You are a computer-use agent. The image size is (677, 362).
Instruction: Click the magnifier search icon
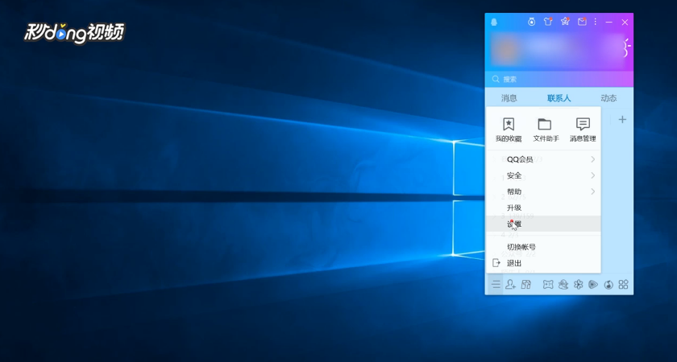[x=496, y=80]
